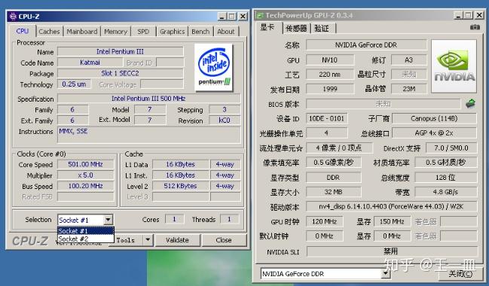Viewport: 489px width, 286px height.
Task: Click the Specification field text
Action: point(148,99)
